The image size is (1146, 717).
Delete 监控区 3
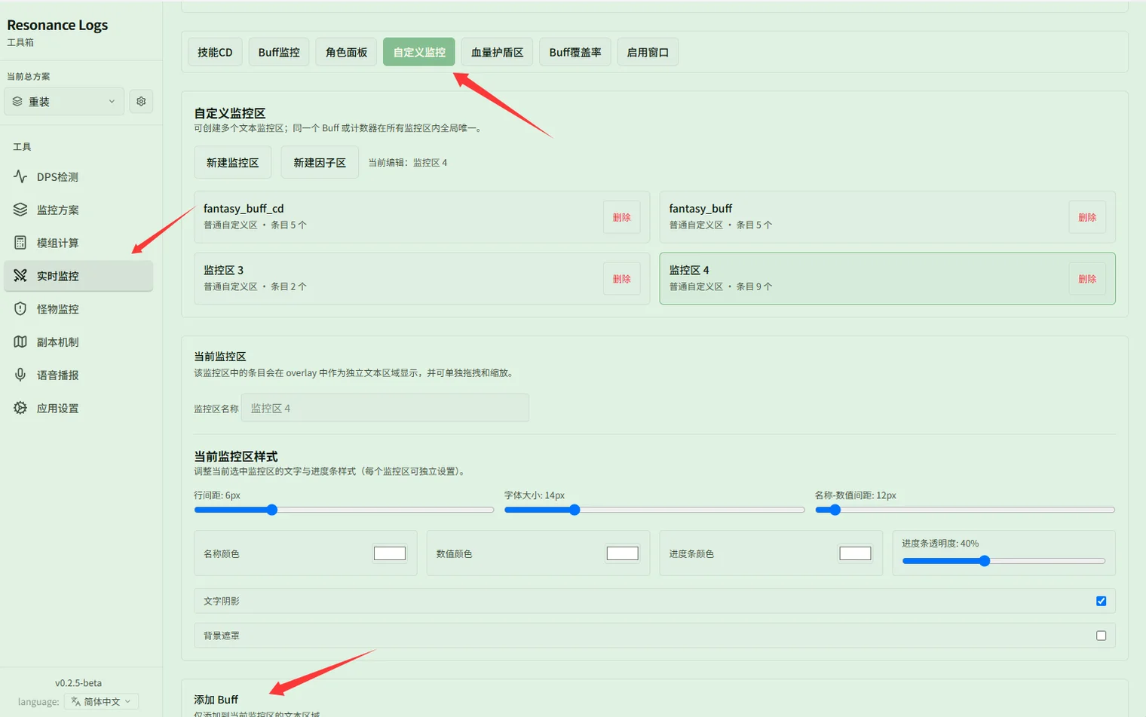coord(621,279)
